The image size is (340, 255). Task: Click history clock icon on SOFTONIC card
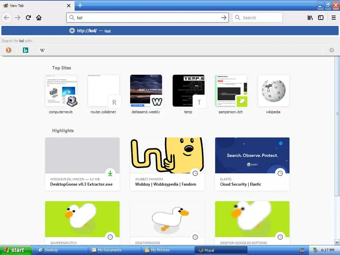pyautogui.click(x=280, y=237)
